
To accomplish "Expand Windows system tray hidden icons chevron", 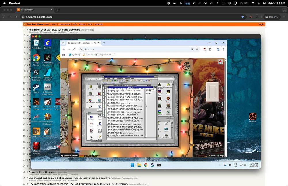I will [x=220, y=165].
